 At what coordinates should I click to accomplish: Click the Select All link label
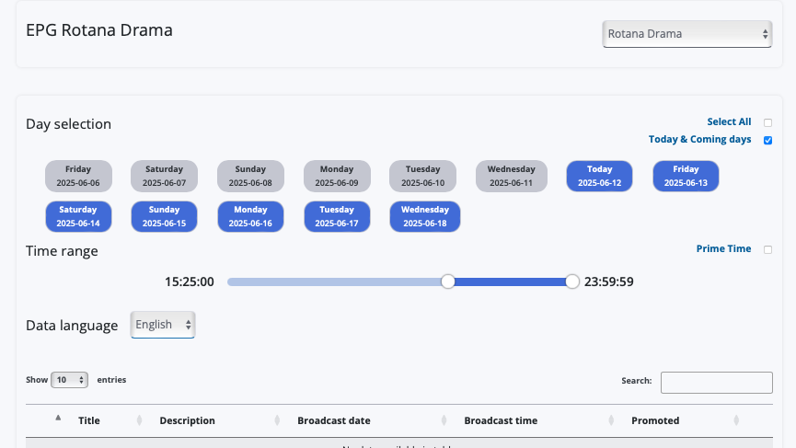[729, 121]
